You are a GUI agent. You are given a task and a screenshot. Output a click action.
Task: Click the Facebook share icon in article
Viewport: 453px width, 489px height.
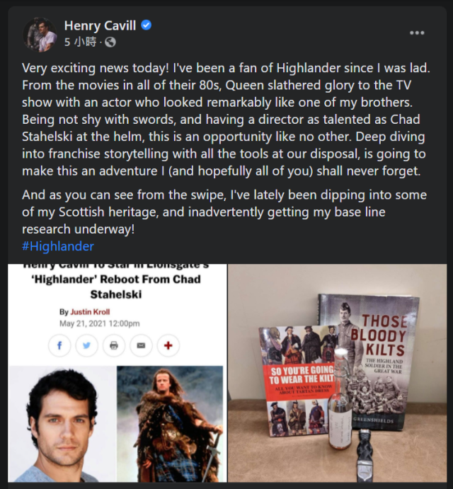tap(59, 345)
